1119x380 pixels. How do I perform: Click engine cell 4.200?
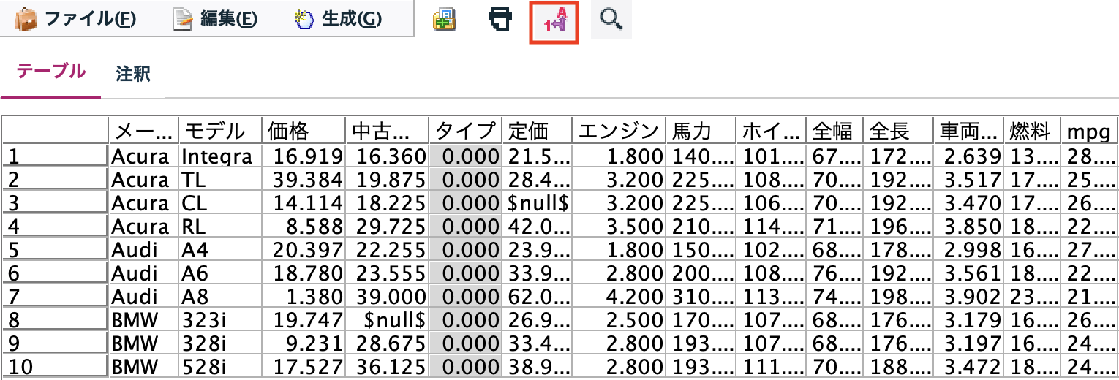click(x=618, y=297)
